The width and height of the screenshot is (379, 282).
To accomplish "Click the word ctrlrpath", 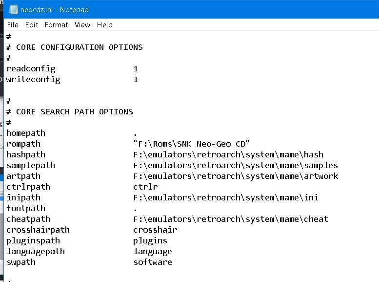I will click(x=28, y=187).
